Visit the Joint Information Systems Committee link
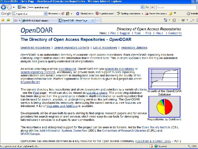Viewport: 198px width, 149px height. tap(63, 131)
